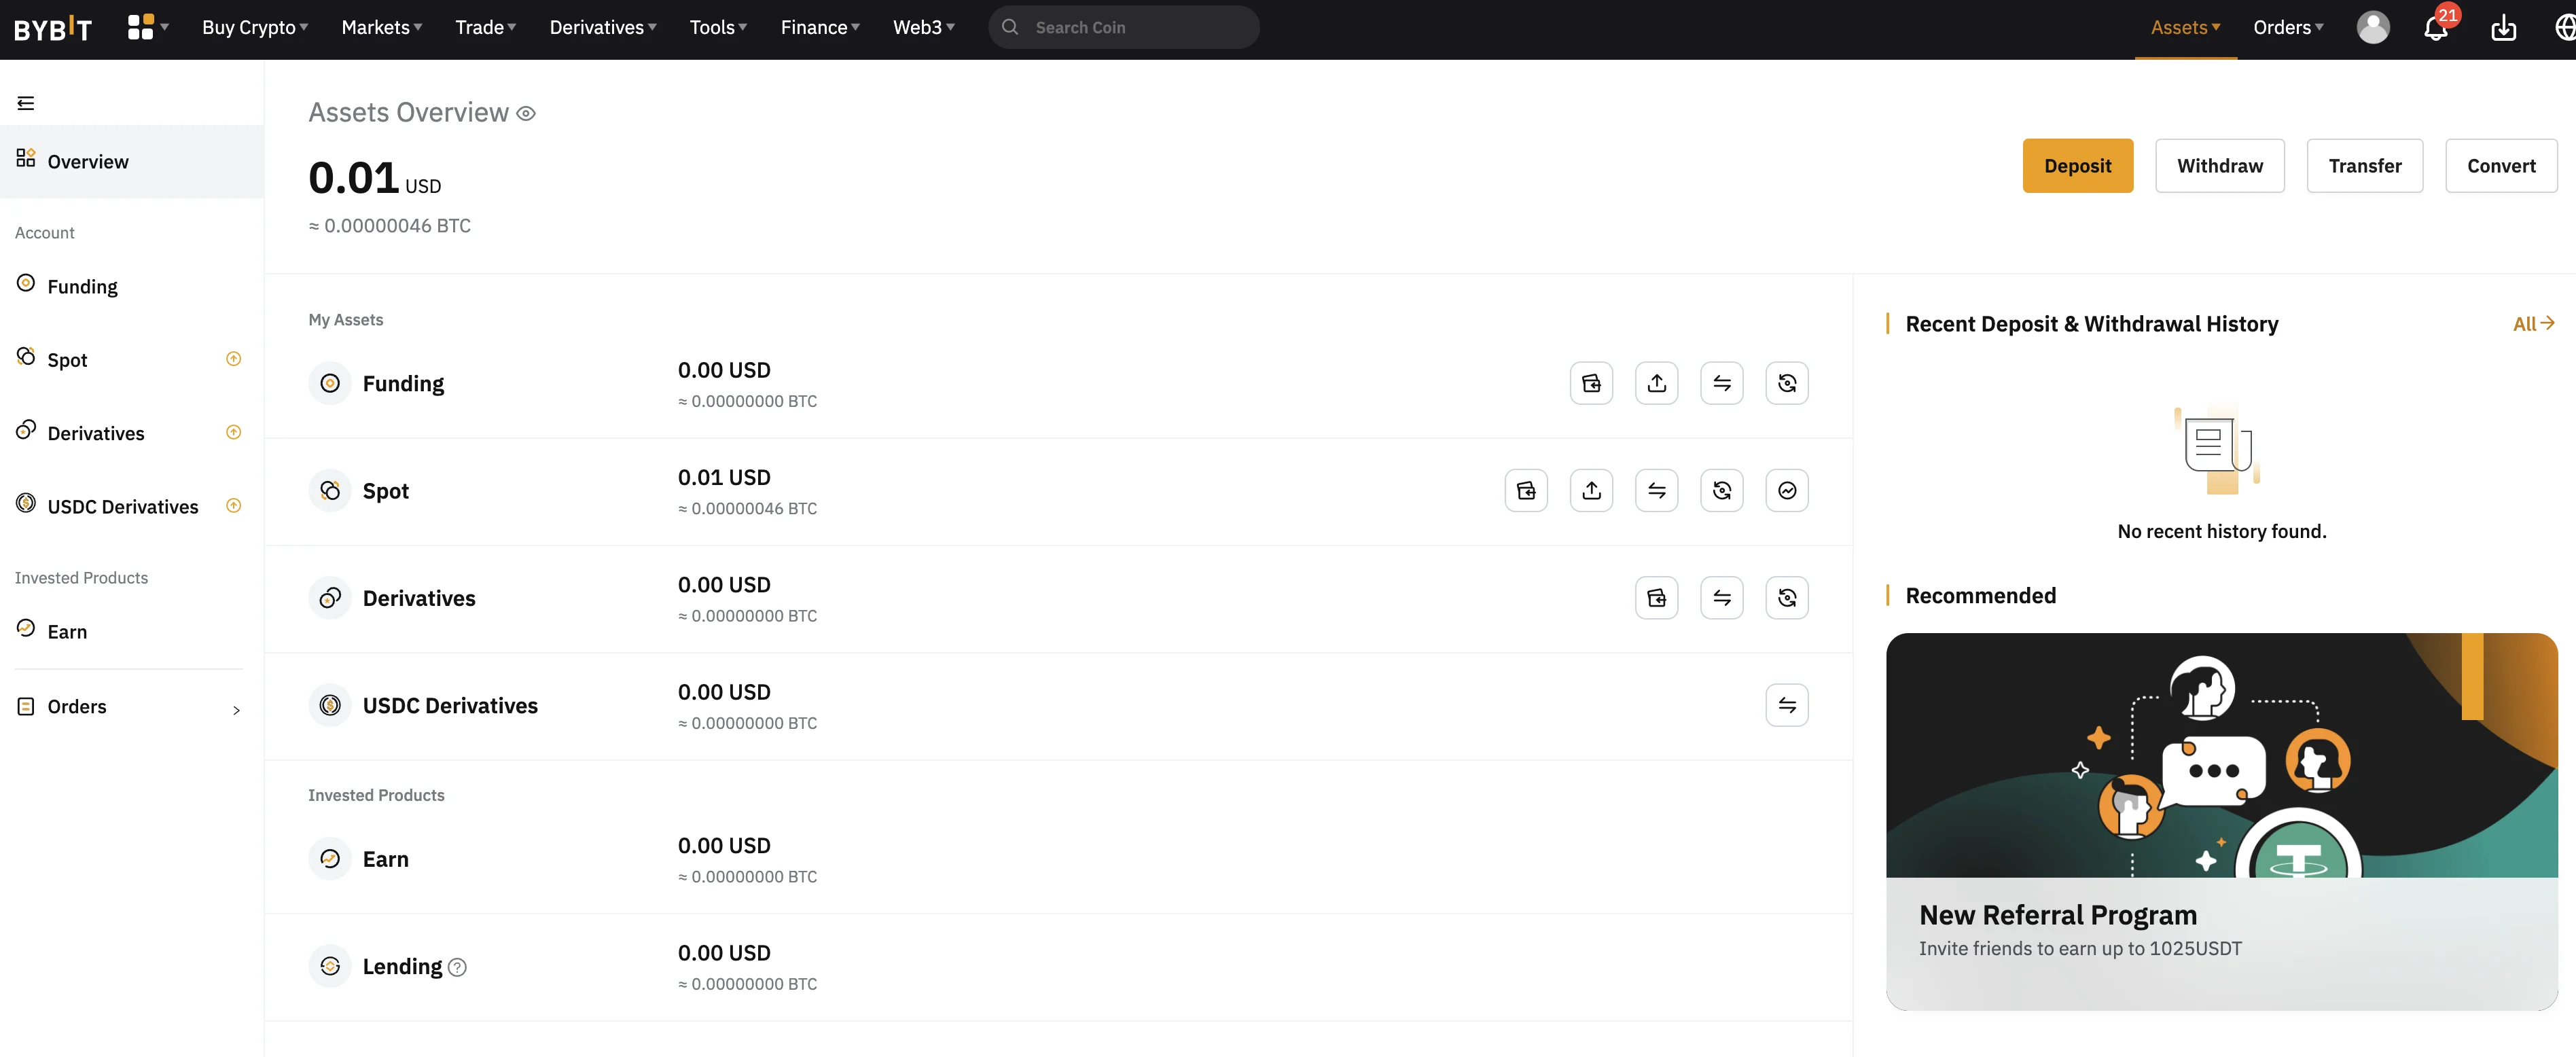Select Funding in the sidebar
Viewport: 2576px width, 1057px height.
[x=132, y=286]
